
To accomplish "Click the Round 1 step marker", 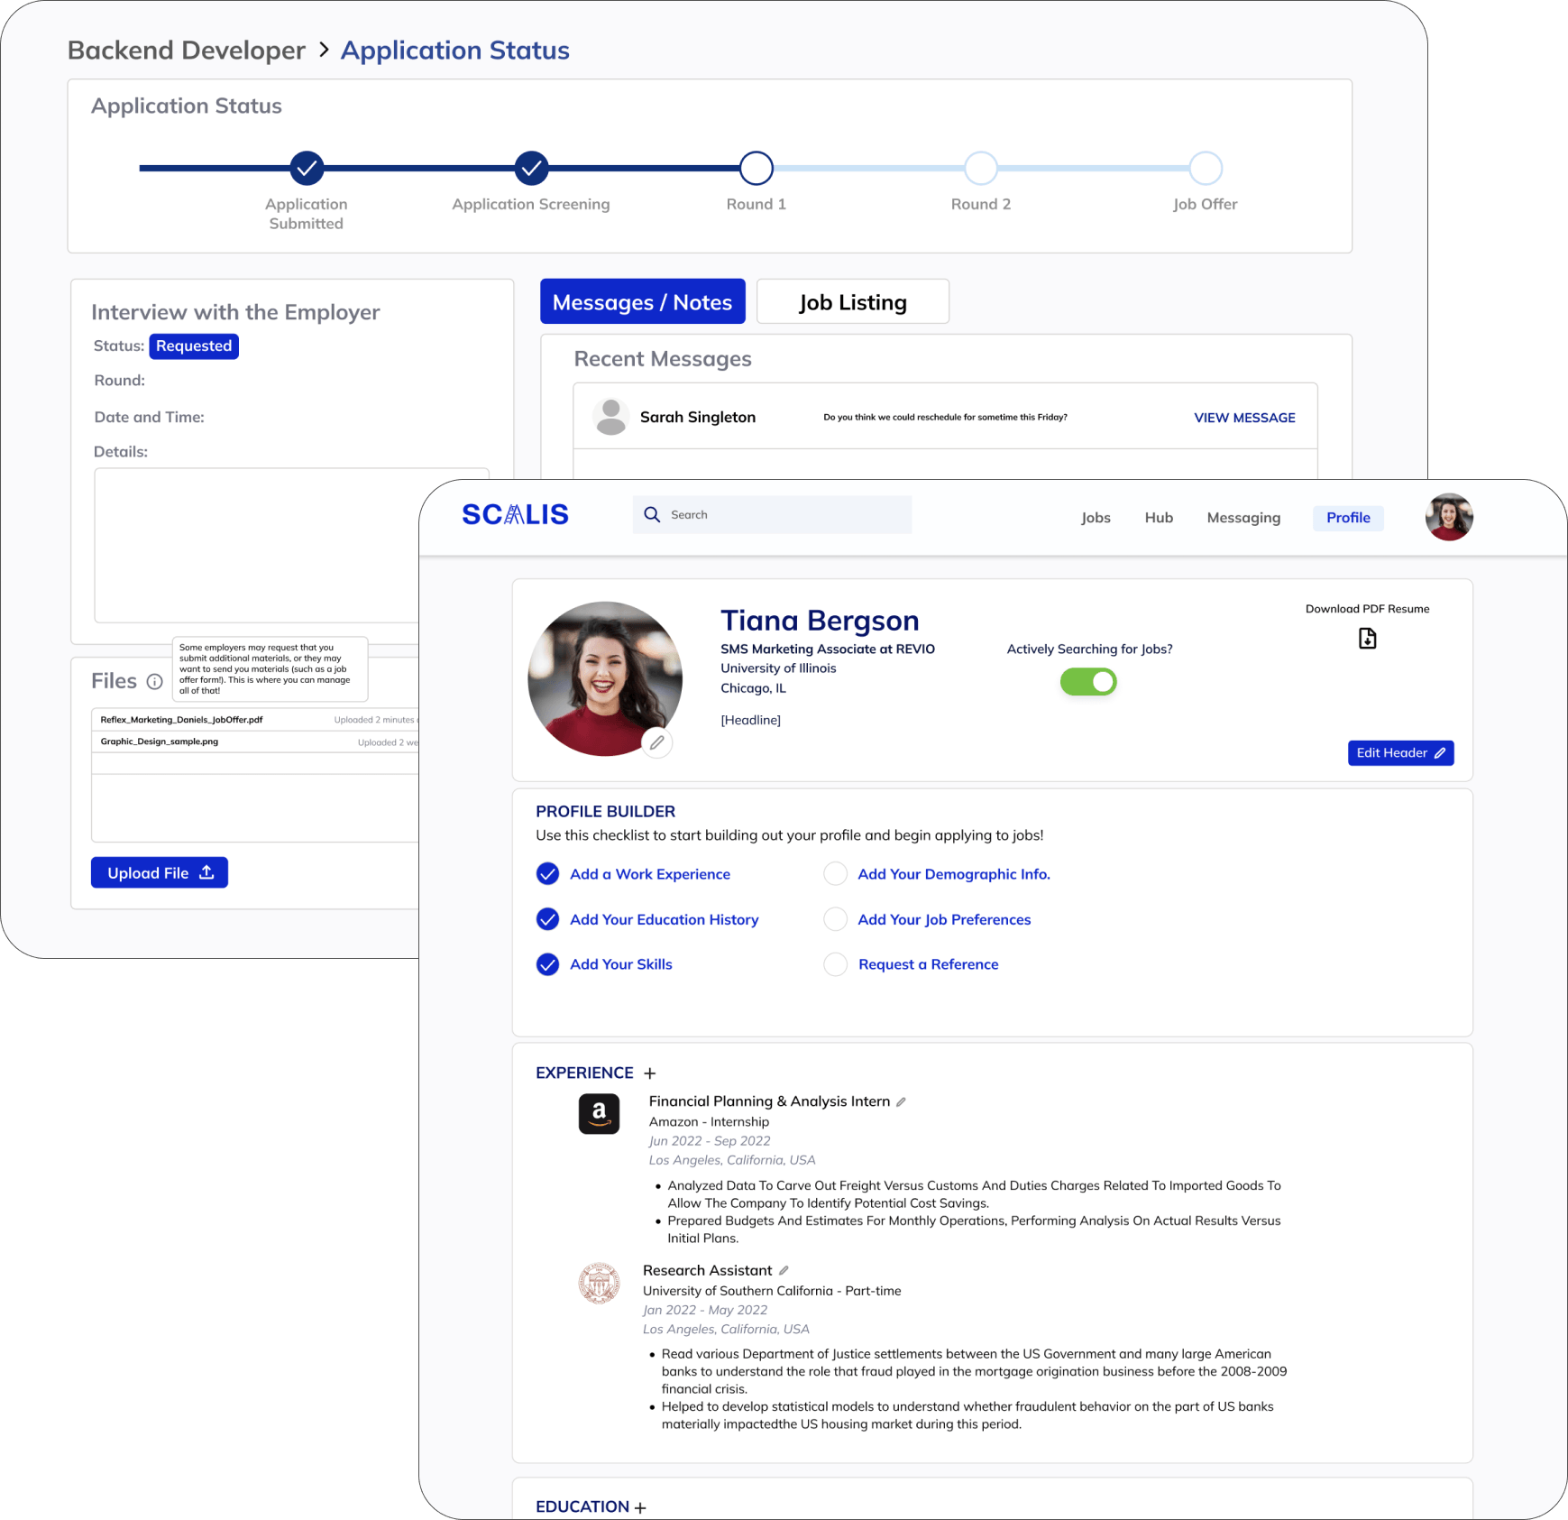I will [756, 168].
